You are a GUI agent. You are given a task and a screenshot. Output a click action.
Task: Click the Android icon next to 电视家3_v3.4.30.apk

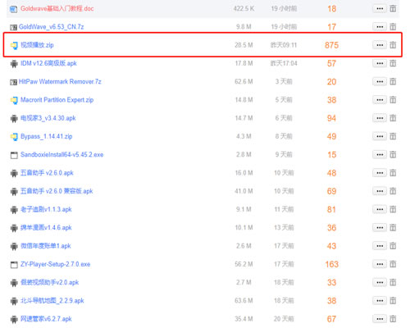[x=14, y=118]
